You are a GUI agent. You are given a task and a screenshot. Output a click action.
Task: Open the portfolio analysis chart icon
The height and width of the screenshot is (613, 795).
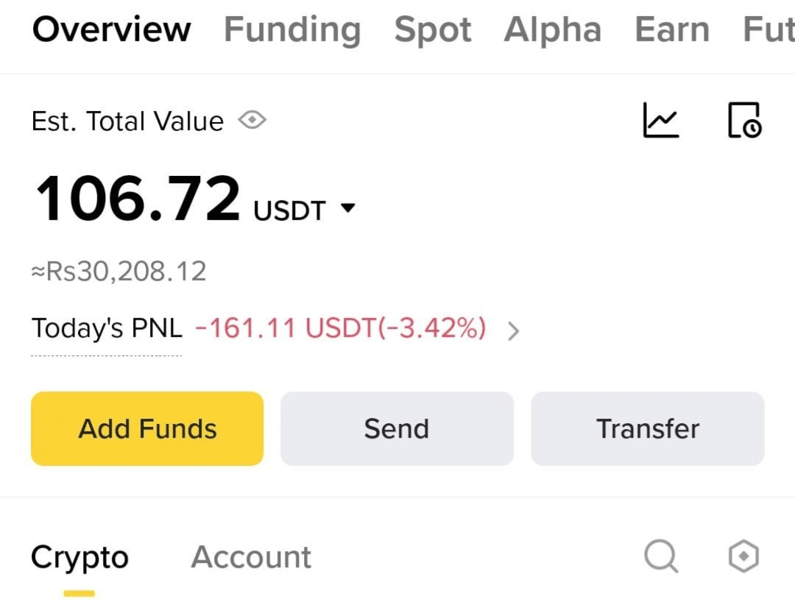(660, 120)
